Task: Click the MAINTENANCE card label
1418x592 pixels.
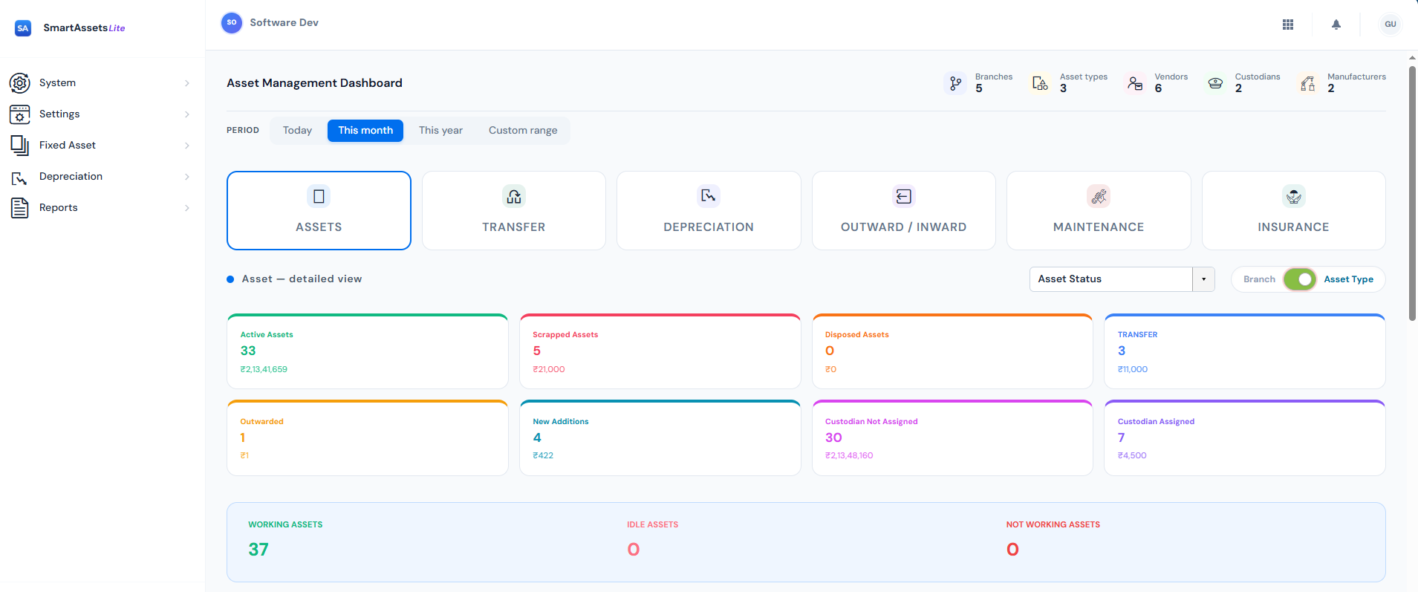Action: click(1099, 227)
